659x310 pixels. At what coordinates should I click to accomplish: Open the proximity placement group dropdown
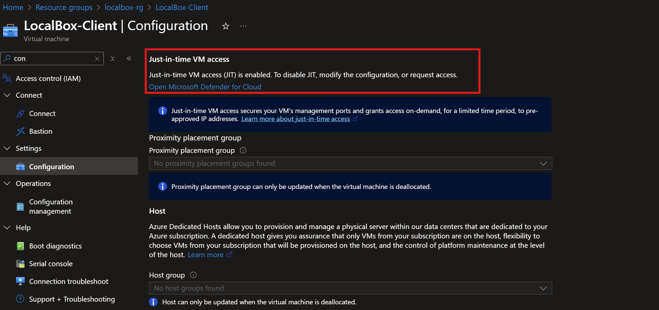click(350, 164)
